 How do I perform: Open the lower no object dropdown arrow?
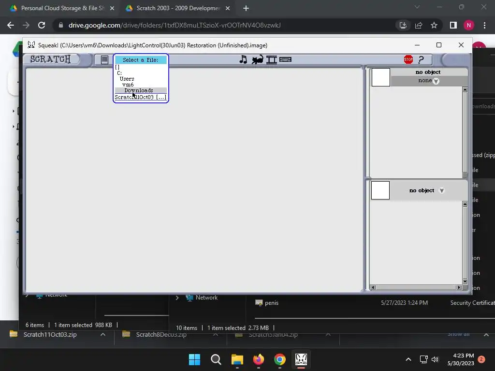(442, 190)
